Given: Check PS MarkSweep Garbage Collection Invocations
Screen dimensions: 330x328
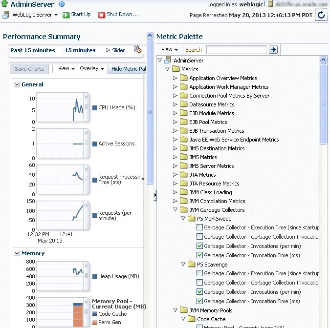Looking at the screenshot, I should coord(199,237).
